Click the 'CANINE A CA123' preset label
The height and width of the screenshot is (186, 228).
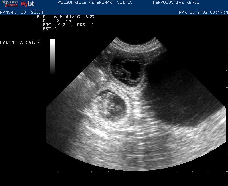[x=20, y=43]
